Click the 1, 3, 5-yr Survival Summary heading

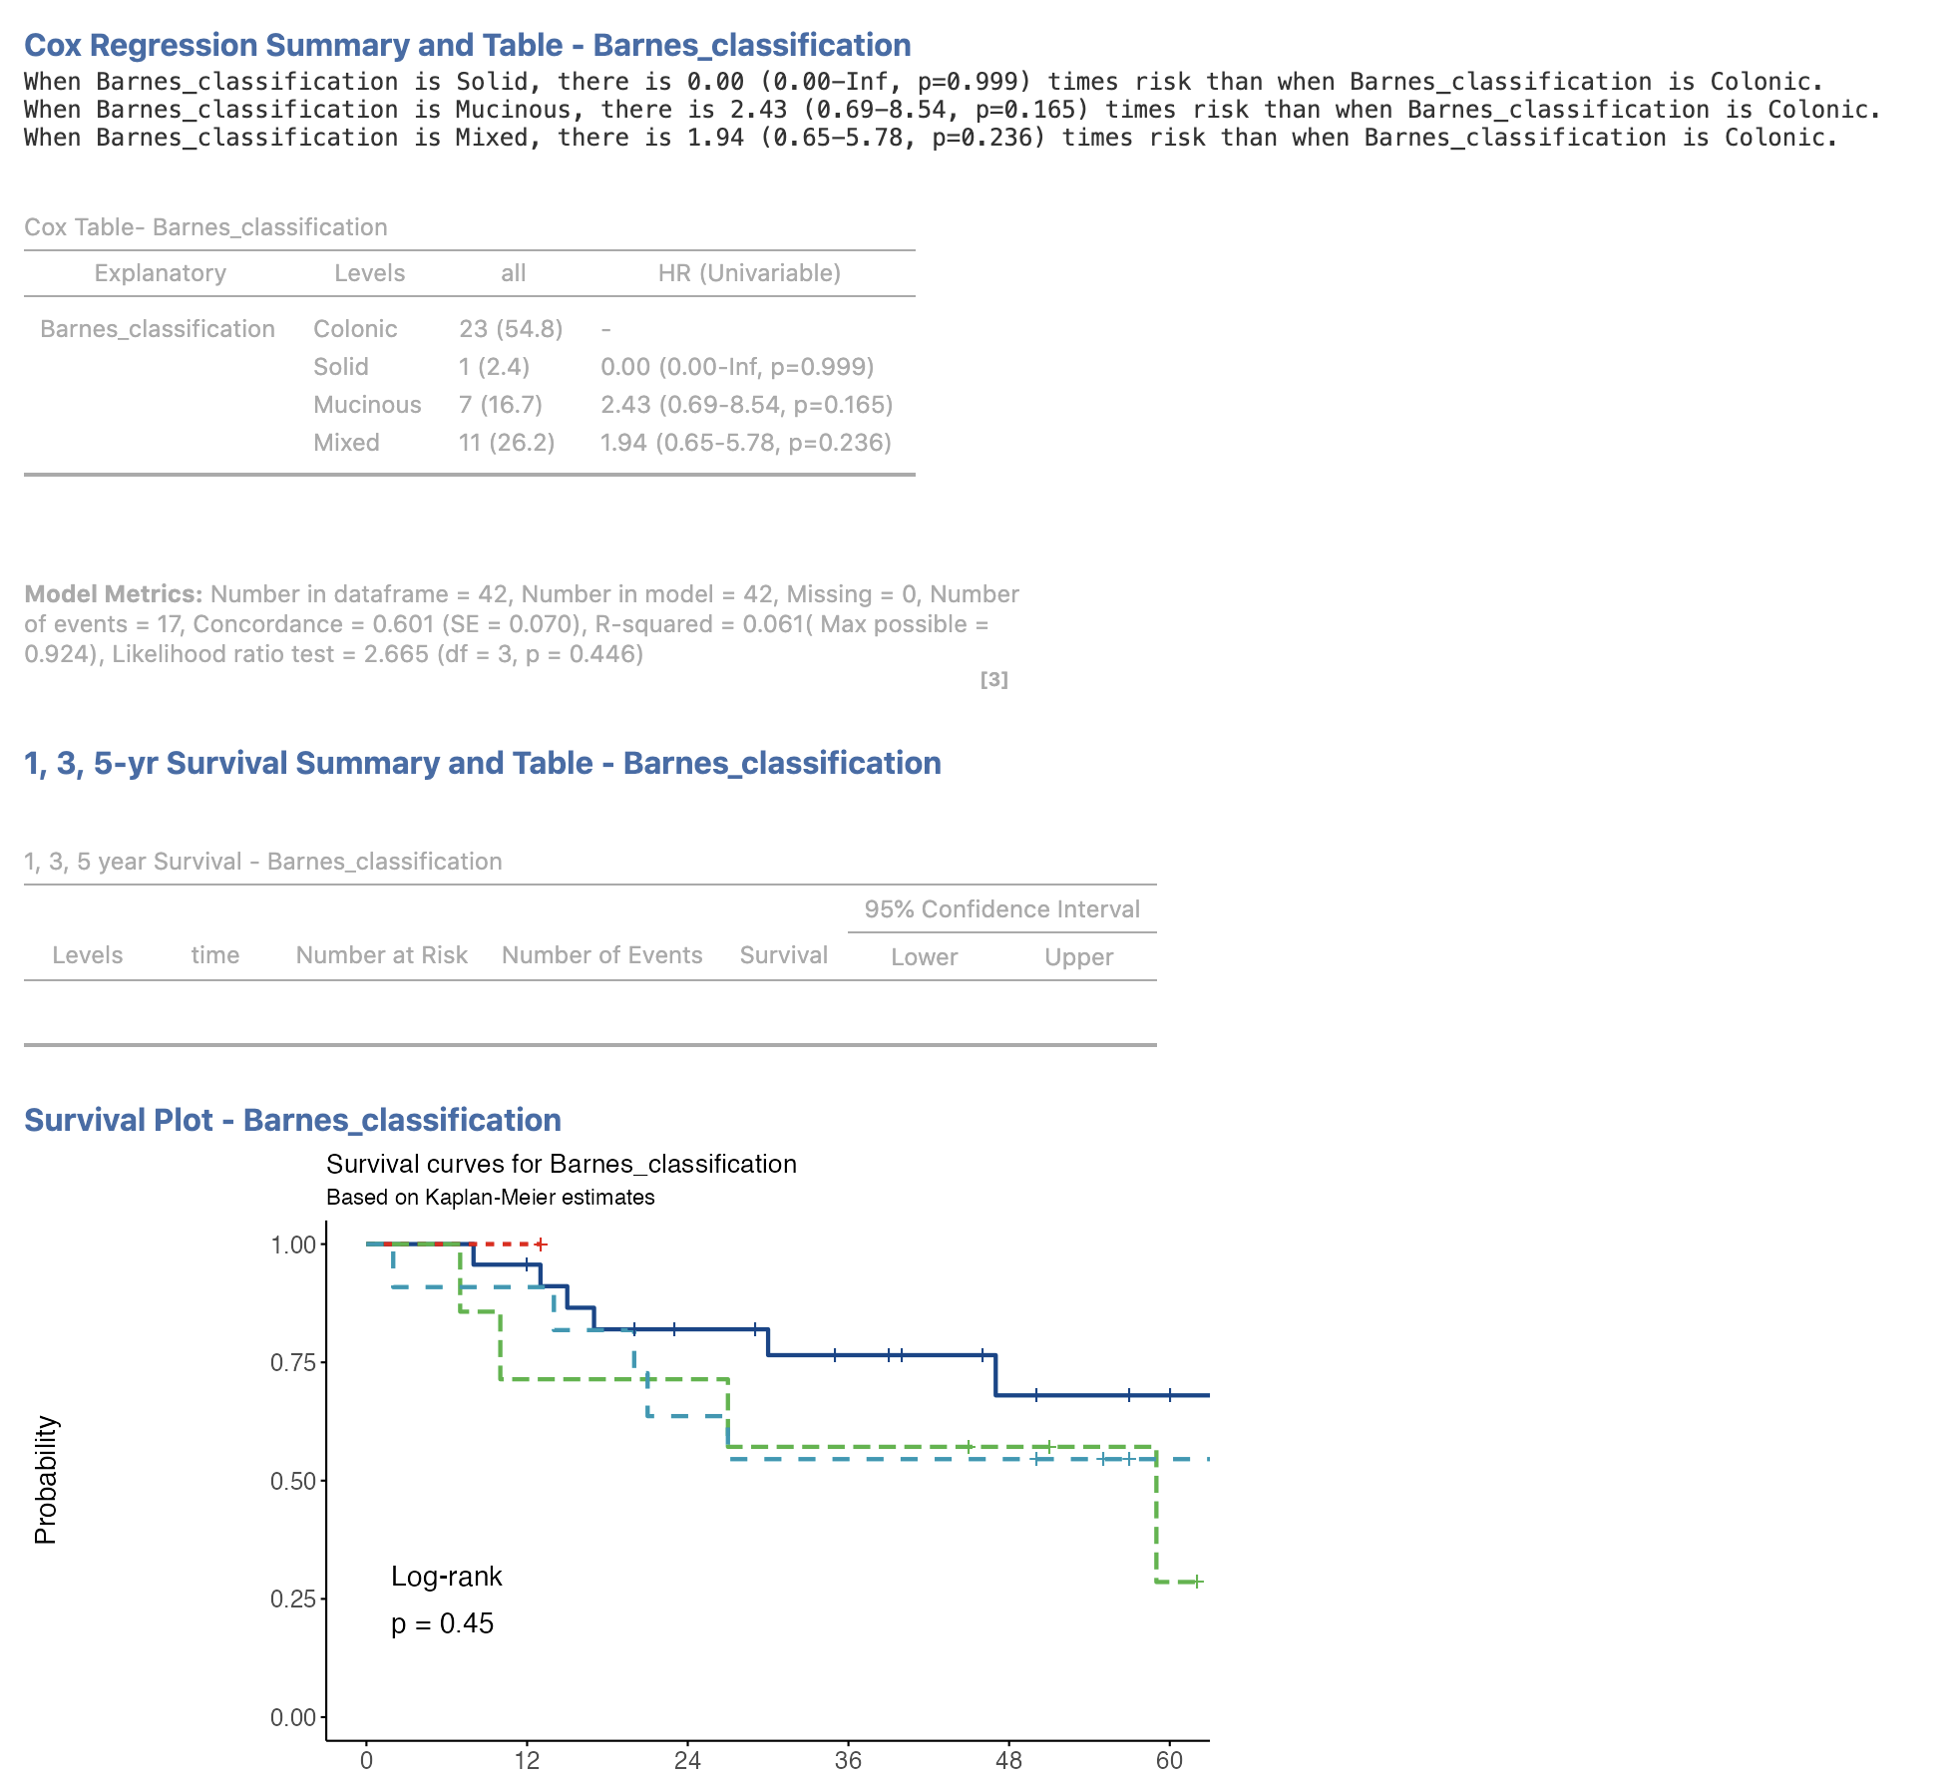click(483, 764)
